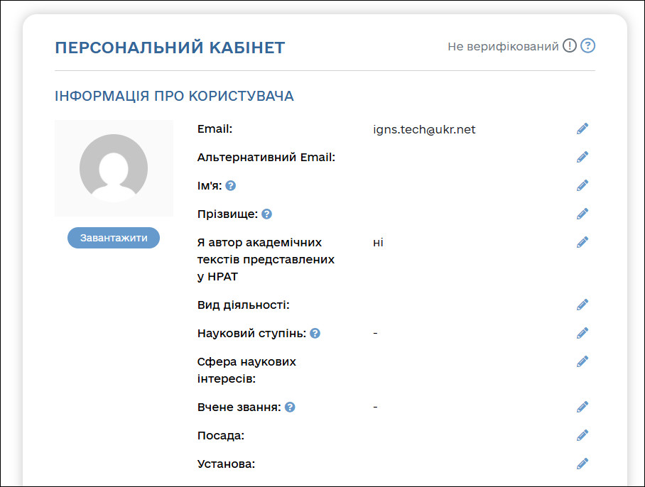Edit the Ім'я field via pencil

pyautogui.click(x=582, y=185)
